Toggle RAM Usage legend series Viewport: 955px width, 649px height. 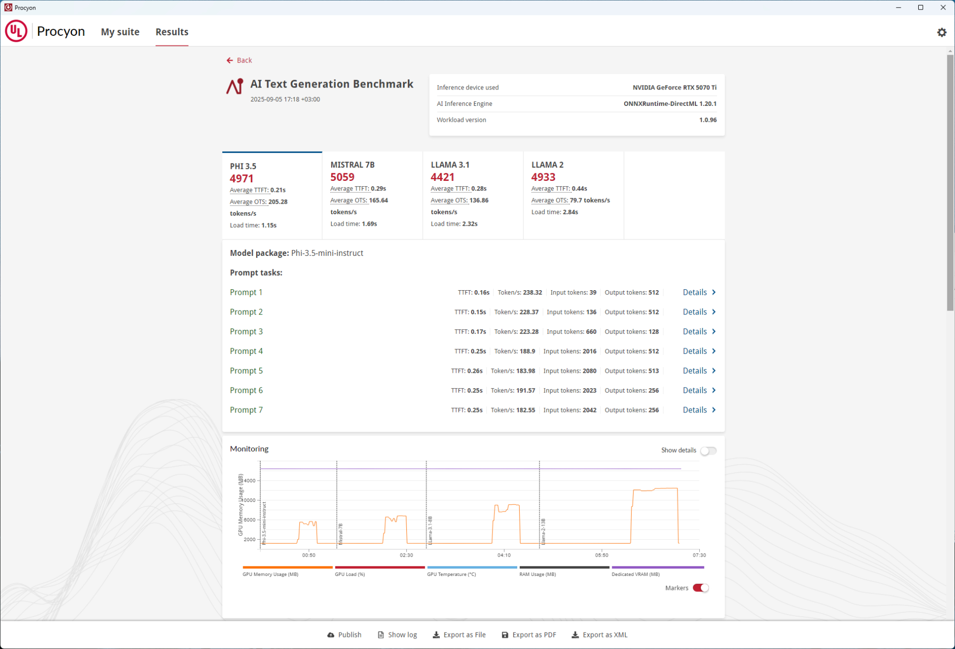coord(564,570)
